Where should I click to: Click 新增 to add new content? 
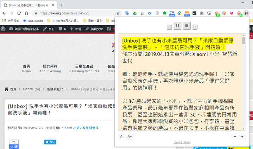point(76,29)
